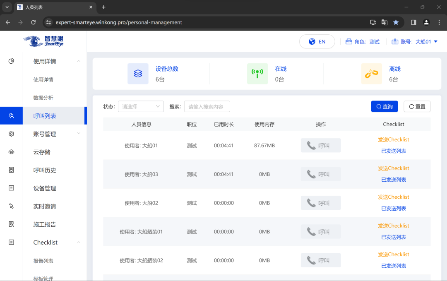
Task: Call user 大船01 with 呼叫 button
Action: click(x=321, y=145)
